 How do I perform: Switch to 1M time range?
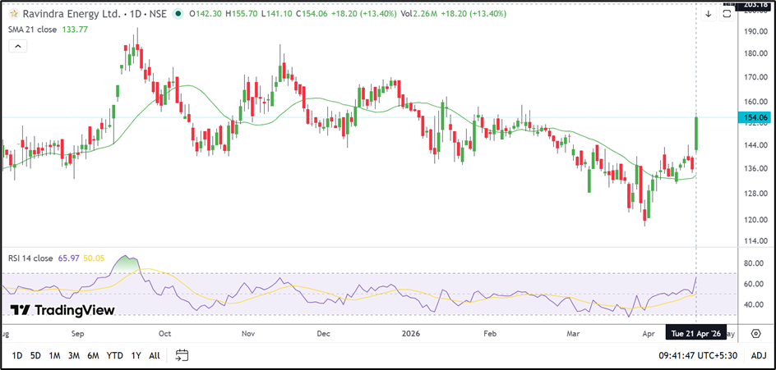[x=54, y=355]
